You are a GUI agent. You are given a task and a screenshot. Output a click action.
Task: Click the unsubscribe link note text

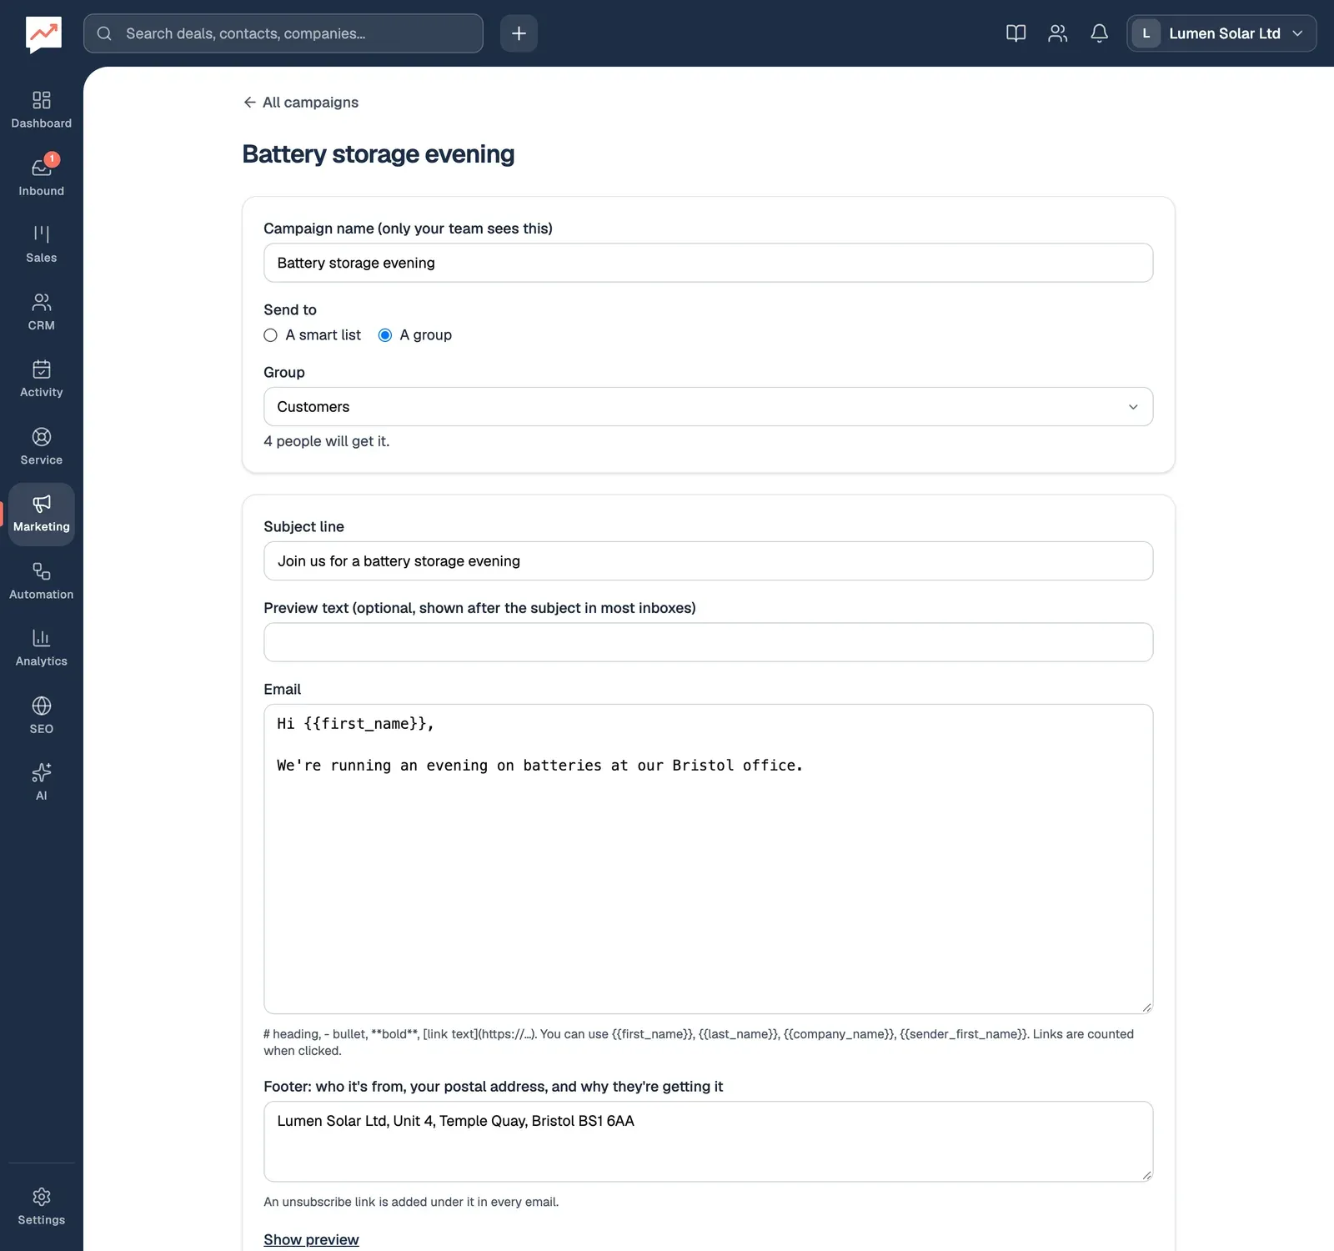click(x=411, y=1202)
